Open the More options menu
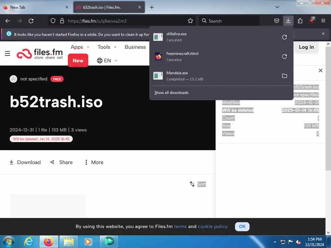 point(94,162)
